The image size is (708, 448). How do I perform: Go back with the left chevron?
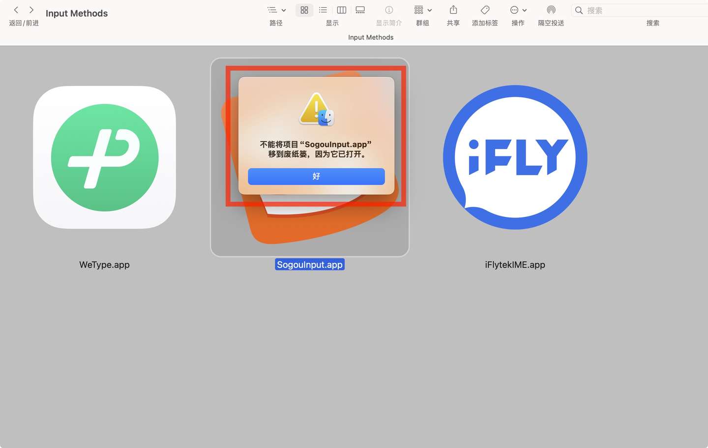(x=16, y=10)
